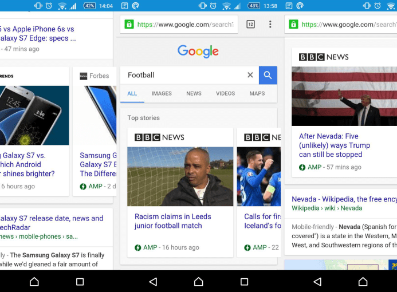Tap the Top stories heading
This screenshot has width=397, height=292.
[144, 118]
